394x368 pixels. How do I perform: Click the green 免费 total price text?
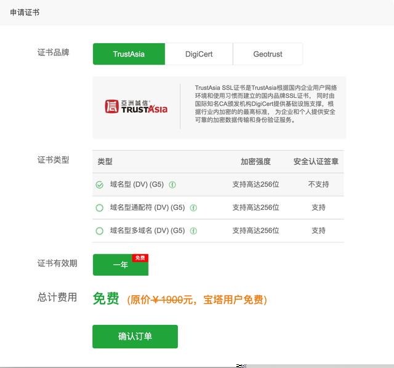(x=106, y=298)
